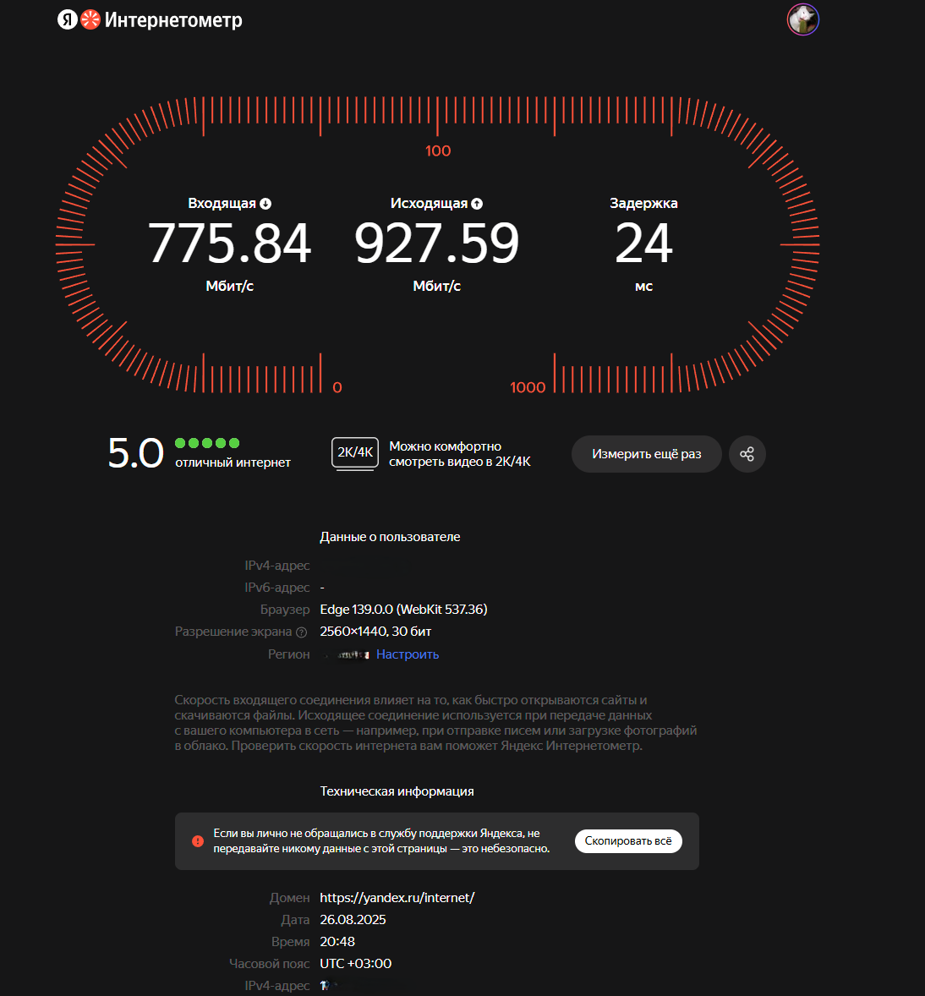Open the Настроить region link
925x996 pixels.
(408, 654)
